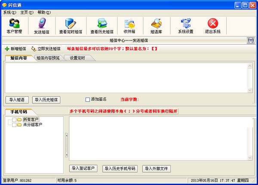This screenshot has width=258, height=185.
Task: Click message area scrollbar up arrow
Action: [250, 66]
